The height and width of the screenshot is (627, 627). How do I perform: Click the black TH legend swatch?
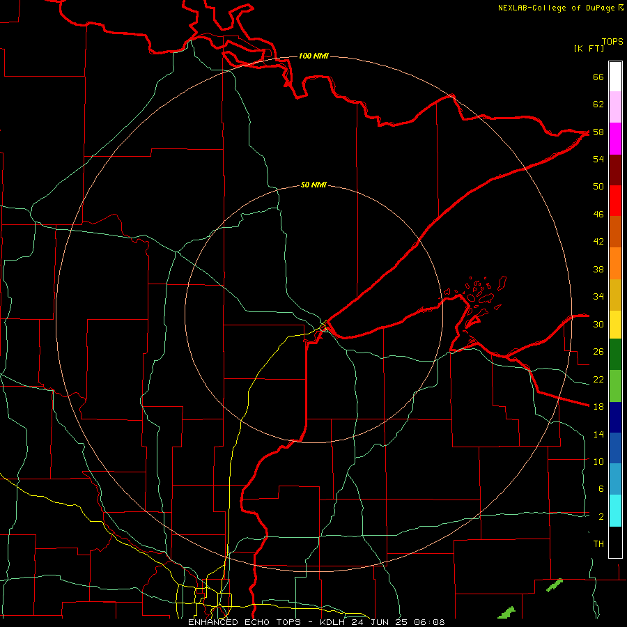tap(615, 542)
